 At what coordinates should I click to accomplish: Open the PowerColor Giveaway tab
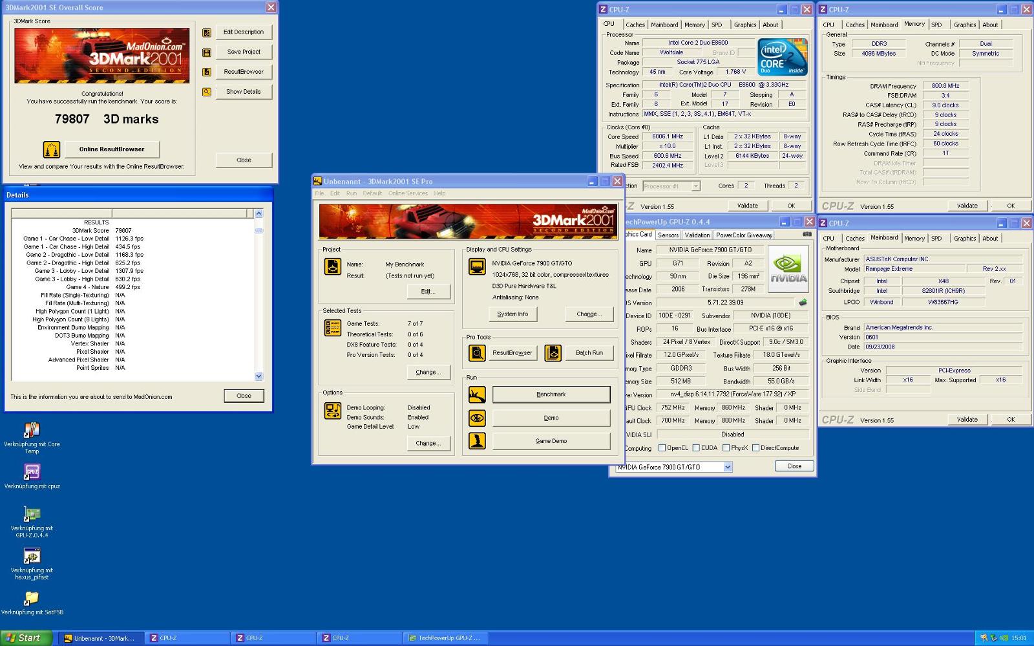[x=744, y=235]
